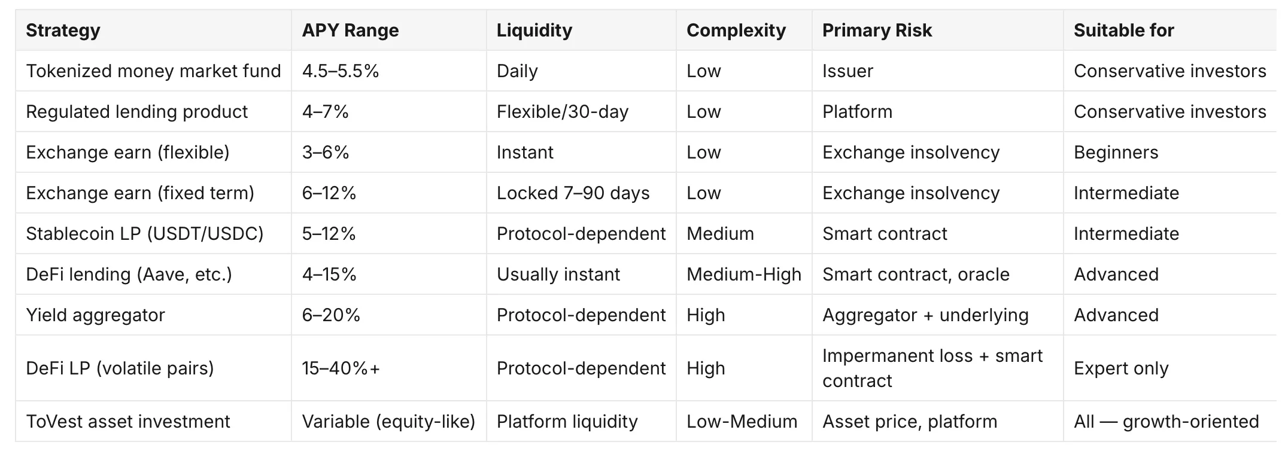This screenshot has height=451, width=1288.
Task: Select the Liquidity column header
Action: [x=581, y=30]
